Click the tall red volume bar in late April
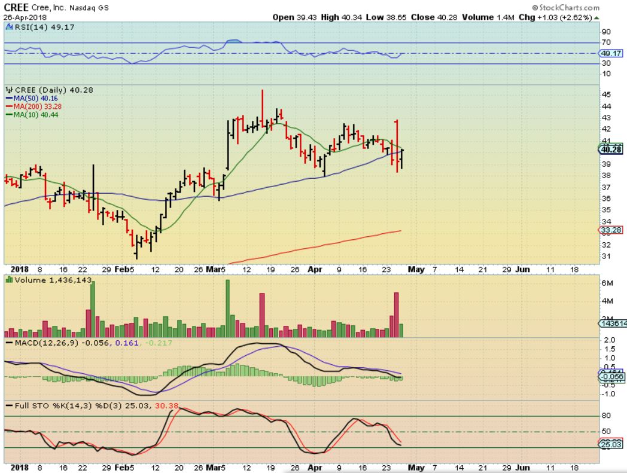The image size is (627, 473). coord(397,315)
